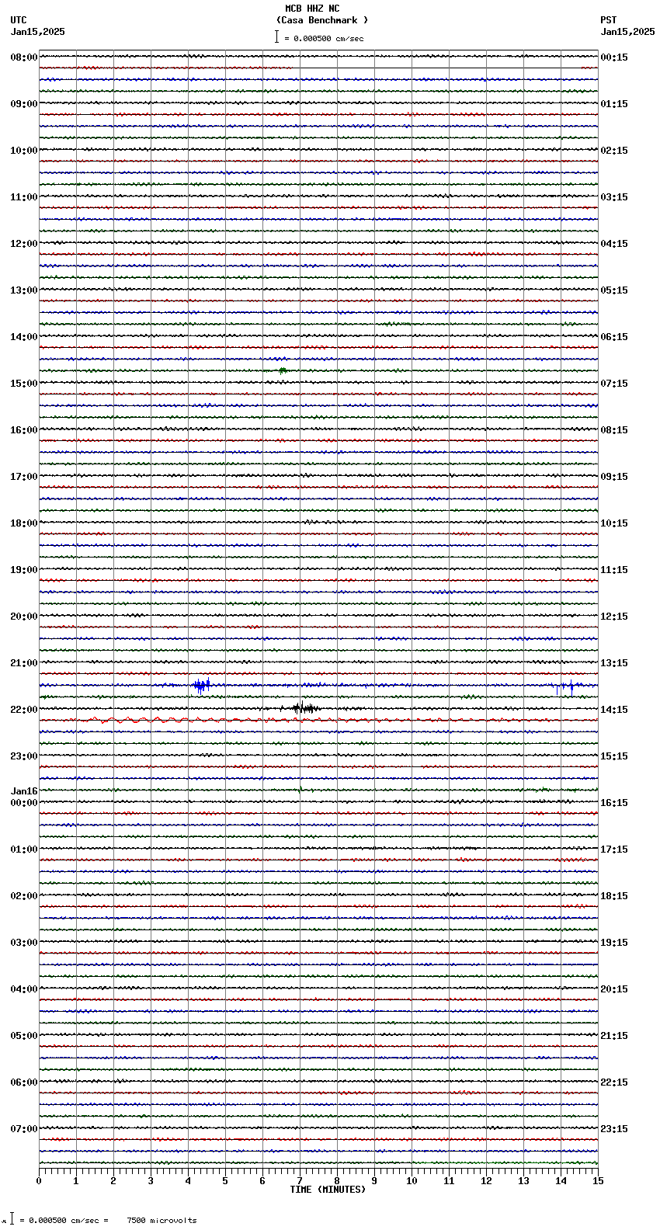Image resolution: width=660 pixels, height=1230 pixels.
Task: Click the left 'Jan15,2025' date under UTC
Action: [38, 32]
